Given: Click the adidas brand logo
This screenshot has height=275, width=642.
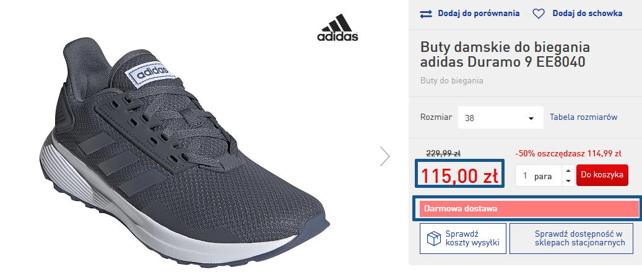Looking at the screenshot, I should (x=338, y=28).
